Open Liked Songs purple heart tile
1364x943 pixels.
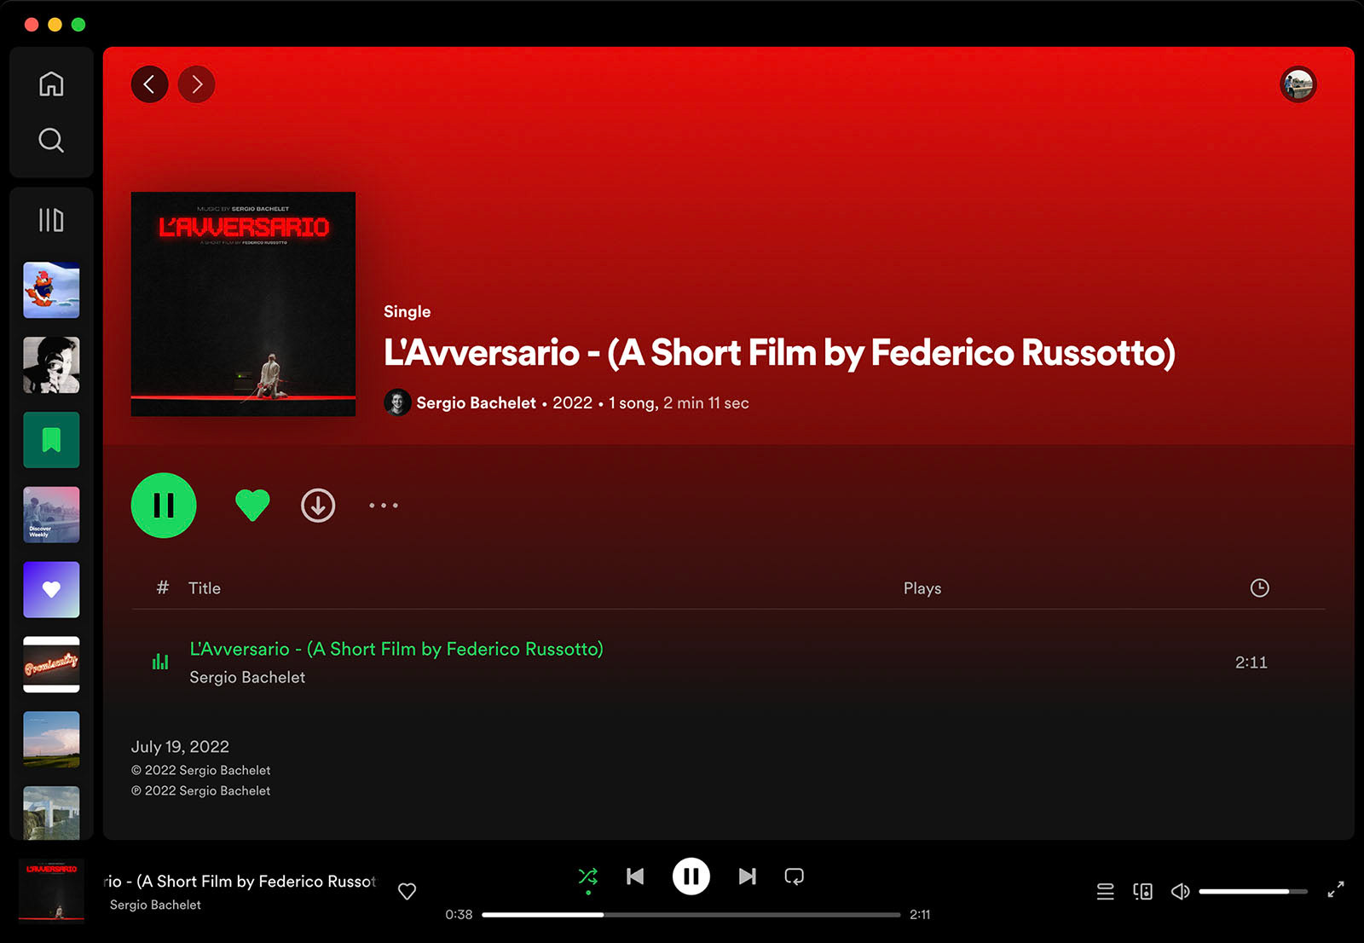coord(51,589)
